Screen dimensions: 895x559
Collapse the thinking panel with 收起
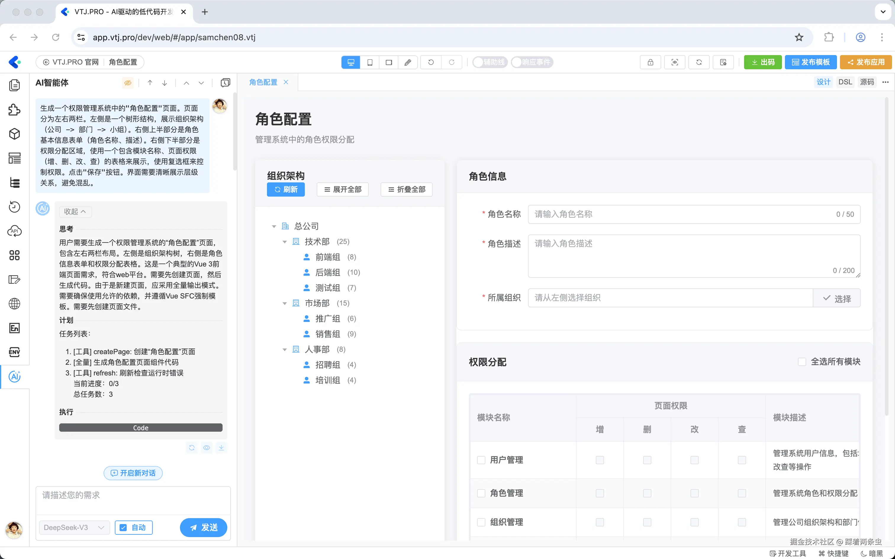click(x=75, y=211)
